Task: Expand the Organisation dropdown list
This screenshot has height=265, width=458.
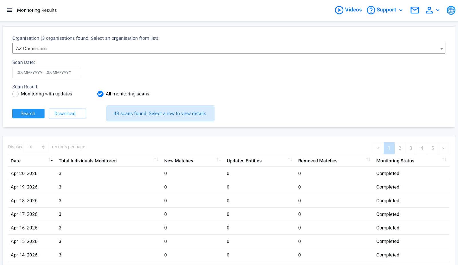Action: pos(228,49)
